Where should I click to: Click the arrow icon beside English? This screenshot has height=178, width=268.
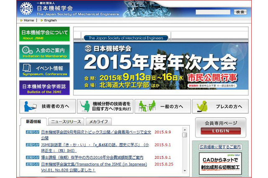coord(42,20)
